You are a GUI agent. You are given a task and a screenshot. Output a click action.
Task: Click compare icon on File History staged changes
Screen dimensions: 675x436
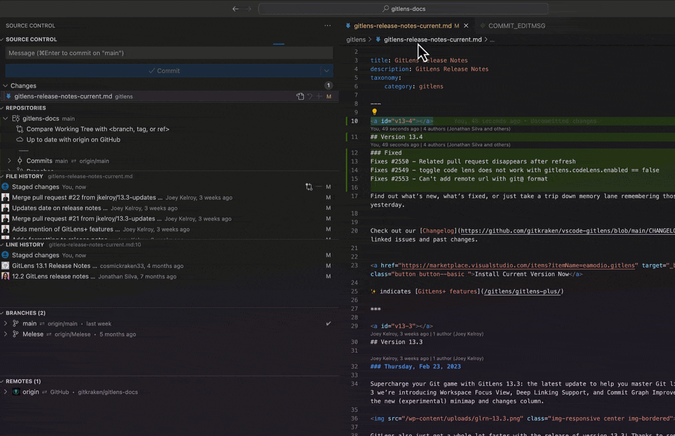click(x=309, y=187)
